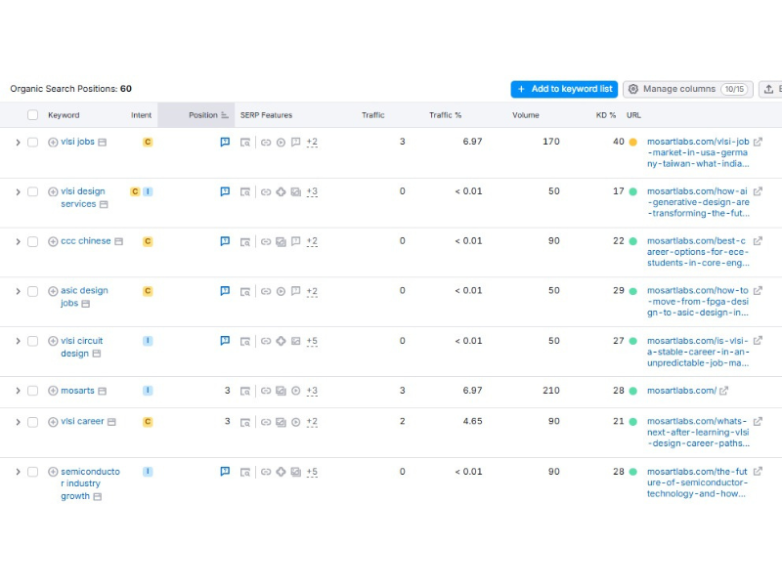The image size is (782, 586).
Task: Expand the vlsi jobs row details
Action: 18,143
